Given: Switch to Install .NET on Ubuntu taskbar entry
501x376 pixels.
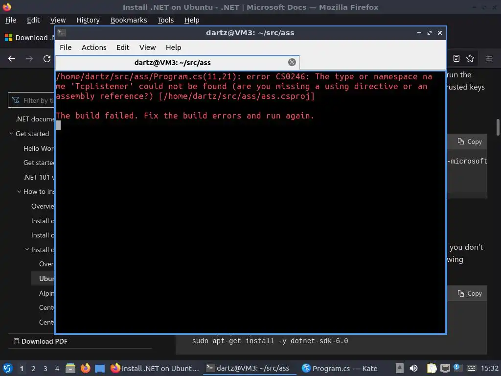Looking at the screenshot, I should (x=155, y=368).
